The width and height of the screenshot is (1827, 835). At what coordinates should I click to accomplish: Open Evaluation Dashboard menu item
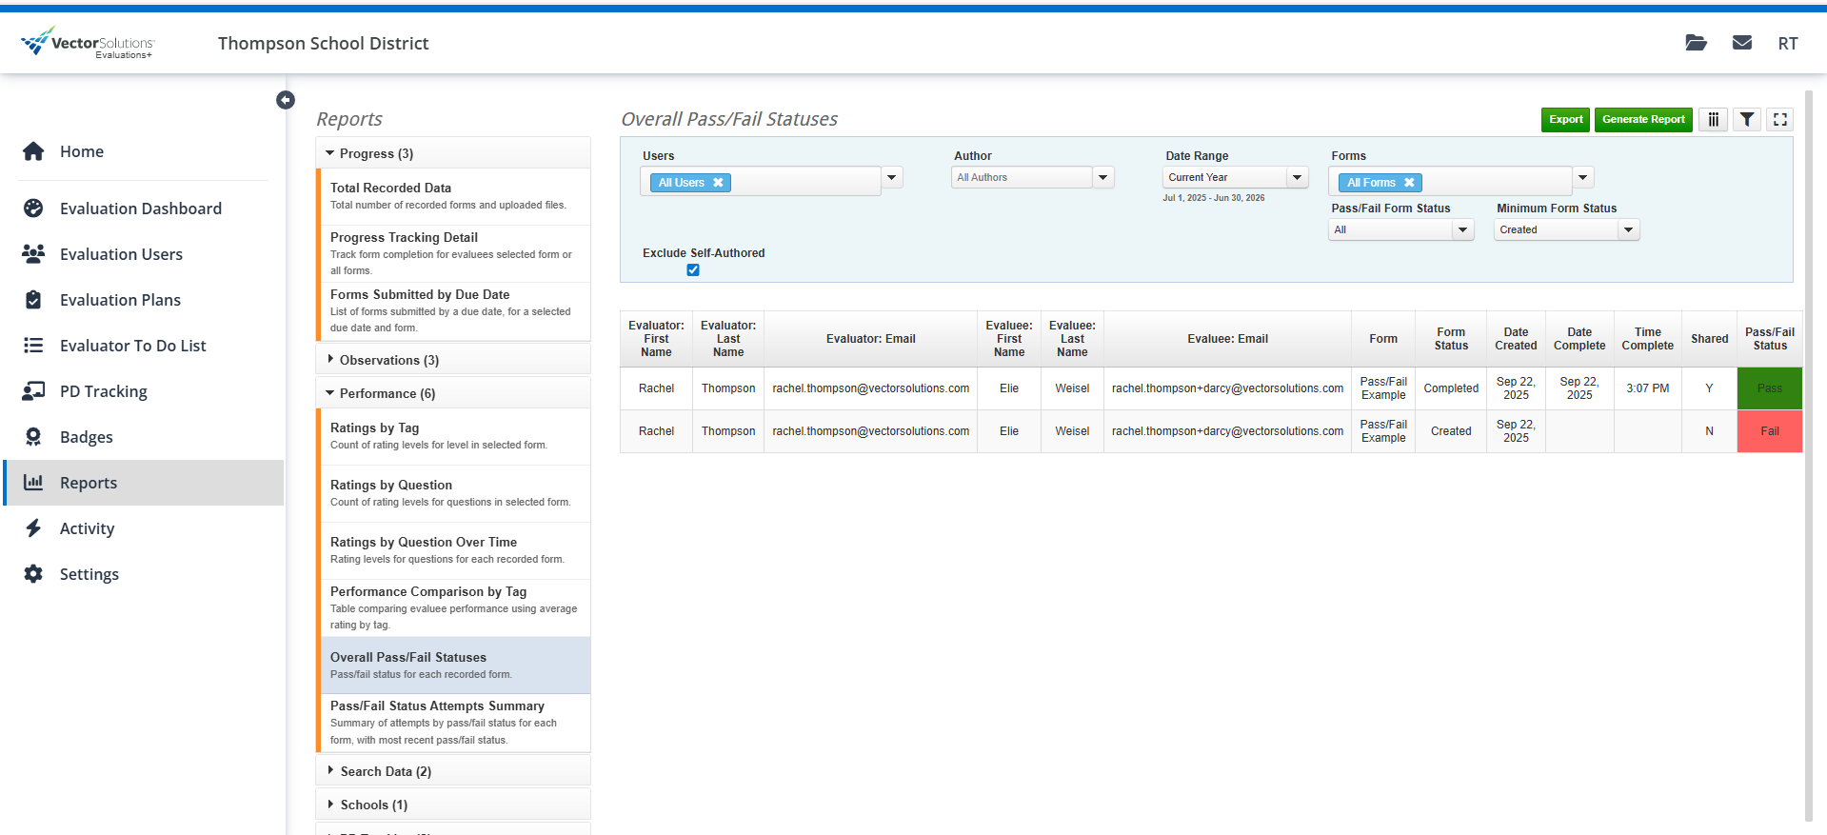141,209
